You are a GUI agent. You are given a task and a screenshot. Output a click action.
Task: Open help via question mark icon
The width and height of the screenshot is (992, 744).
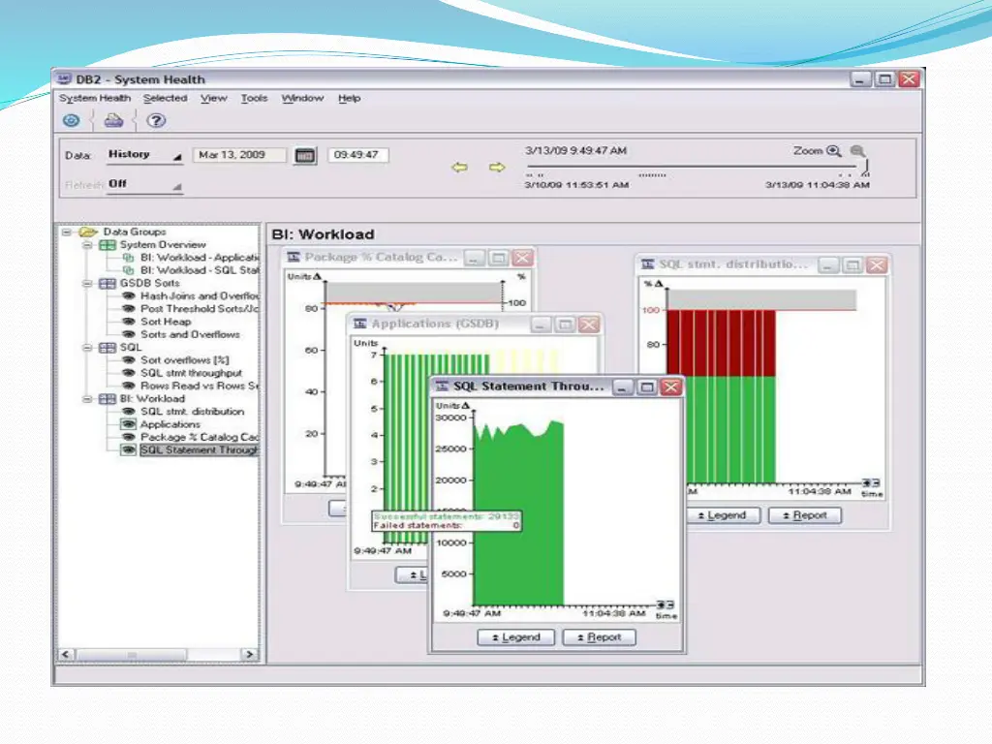[156, 120]
